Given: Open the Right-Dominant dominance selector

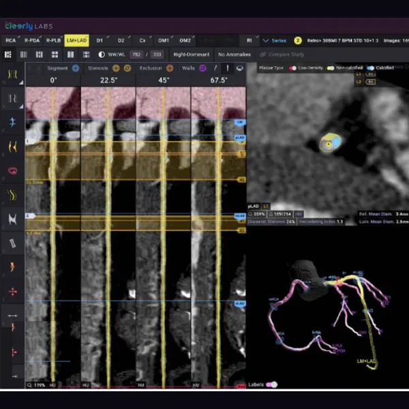Looking at the screenshot, I should [x=191, y=55].
